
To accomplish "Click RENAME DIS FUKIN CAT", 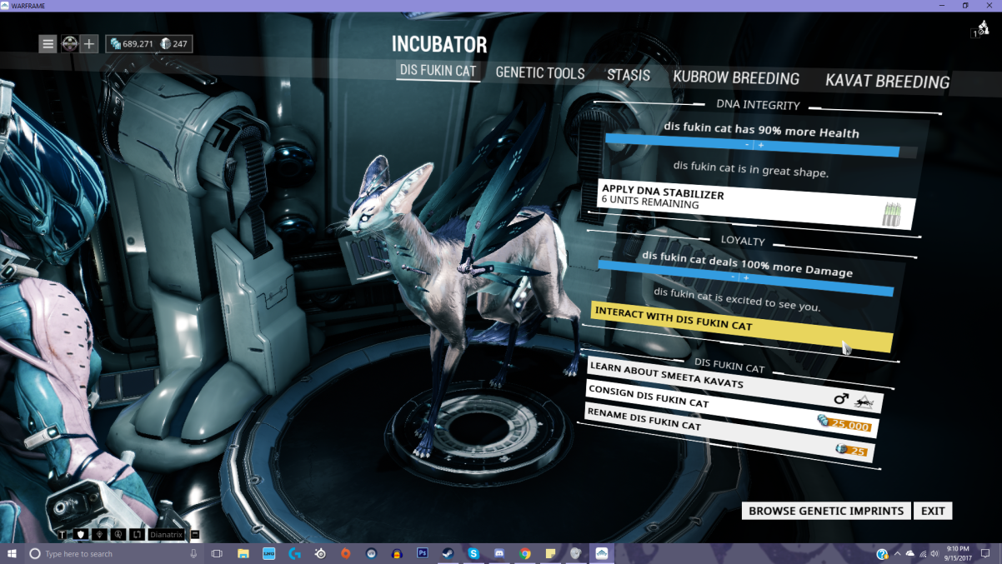I will [730, 433].
